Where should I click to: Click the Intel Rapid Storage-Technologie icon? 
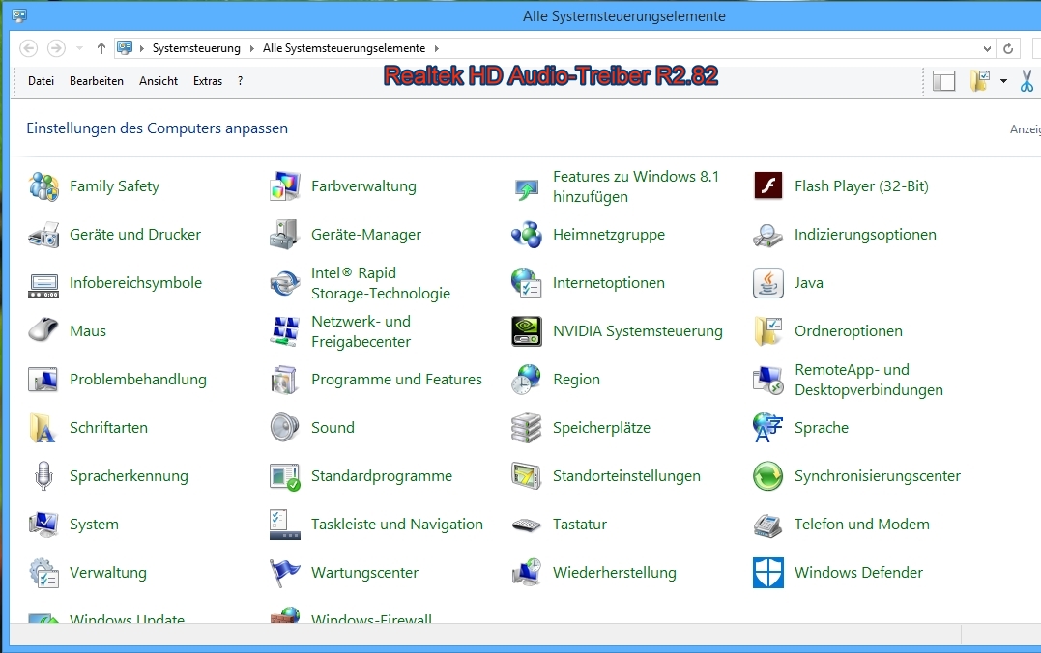tap(285, 283)
